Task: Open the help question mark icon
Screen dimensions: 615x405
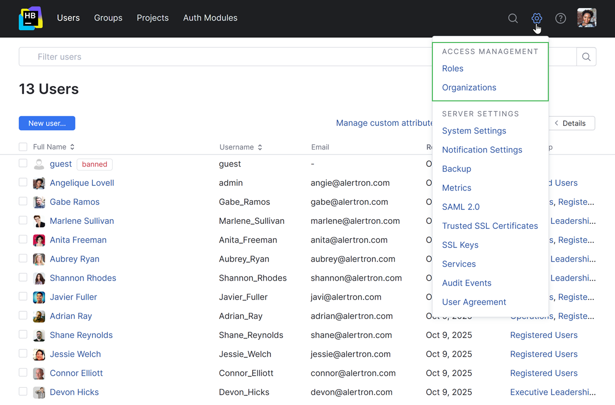Action: point(561,18)
